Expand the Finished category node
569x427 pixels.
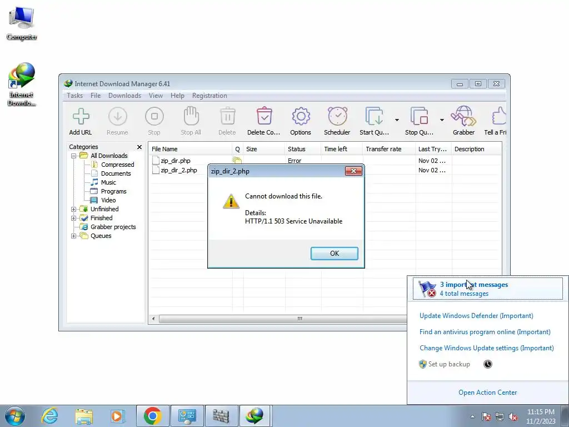74,218
